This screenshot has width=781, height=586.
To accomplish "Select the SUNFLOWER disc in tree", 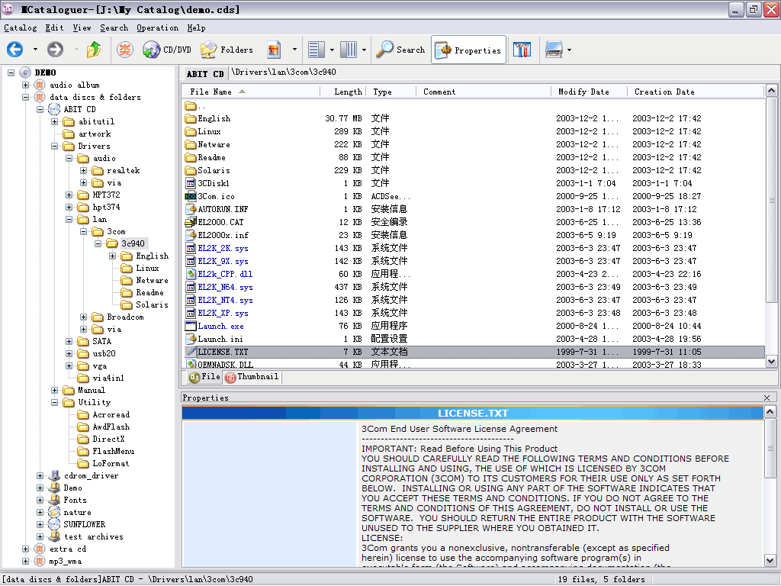I will tap(84, 524).
